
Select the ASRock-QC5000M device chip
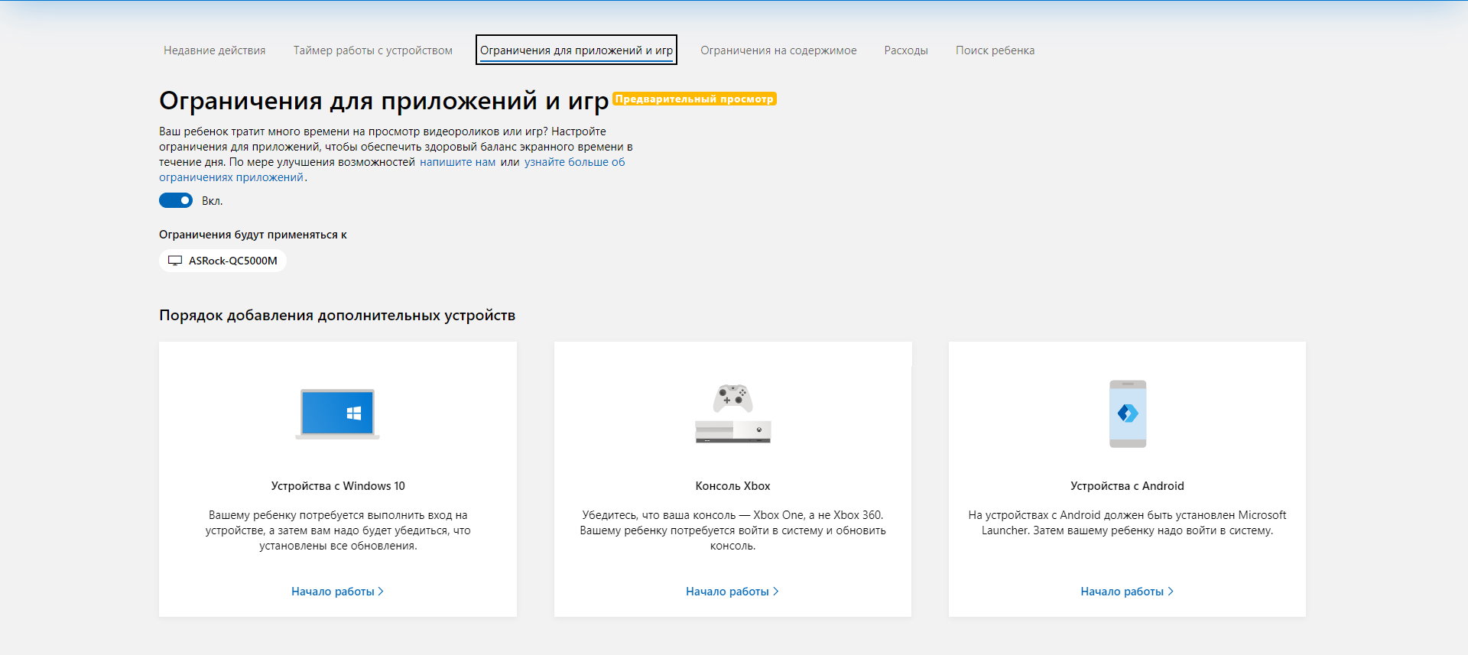(x=222, y=261)
